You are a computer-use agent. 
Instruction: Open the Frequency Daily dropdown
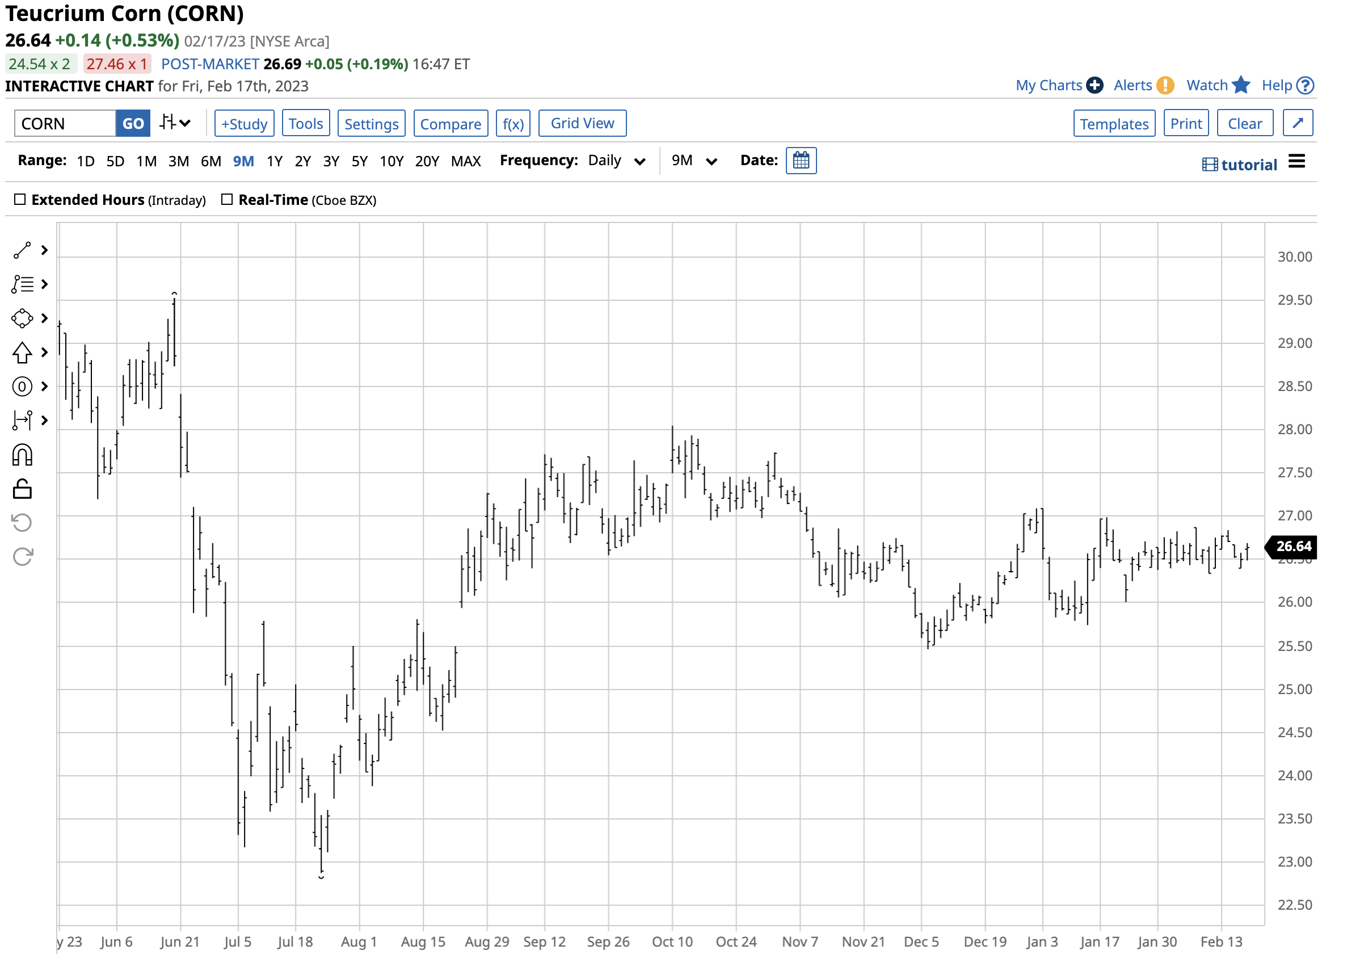(x=617, y=161)
